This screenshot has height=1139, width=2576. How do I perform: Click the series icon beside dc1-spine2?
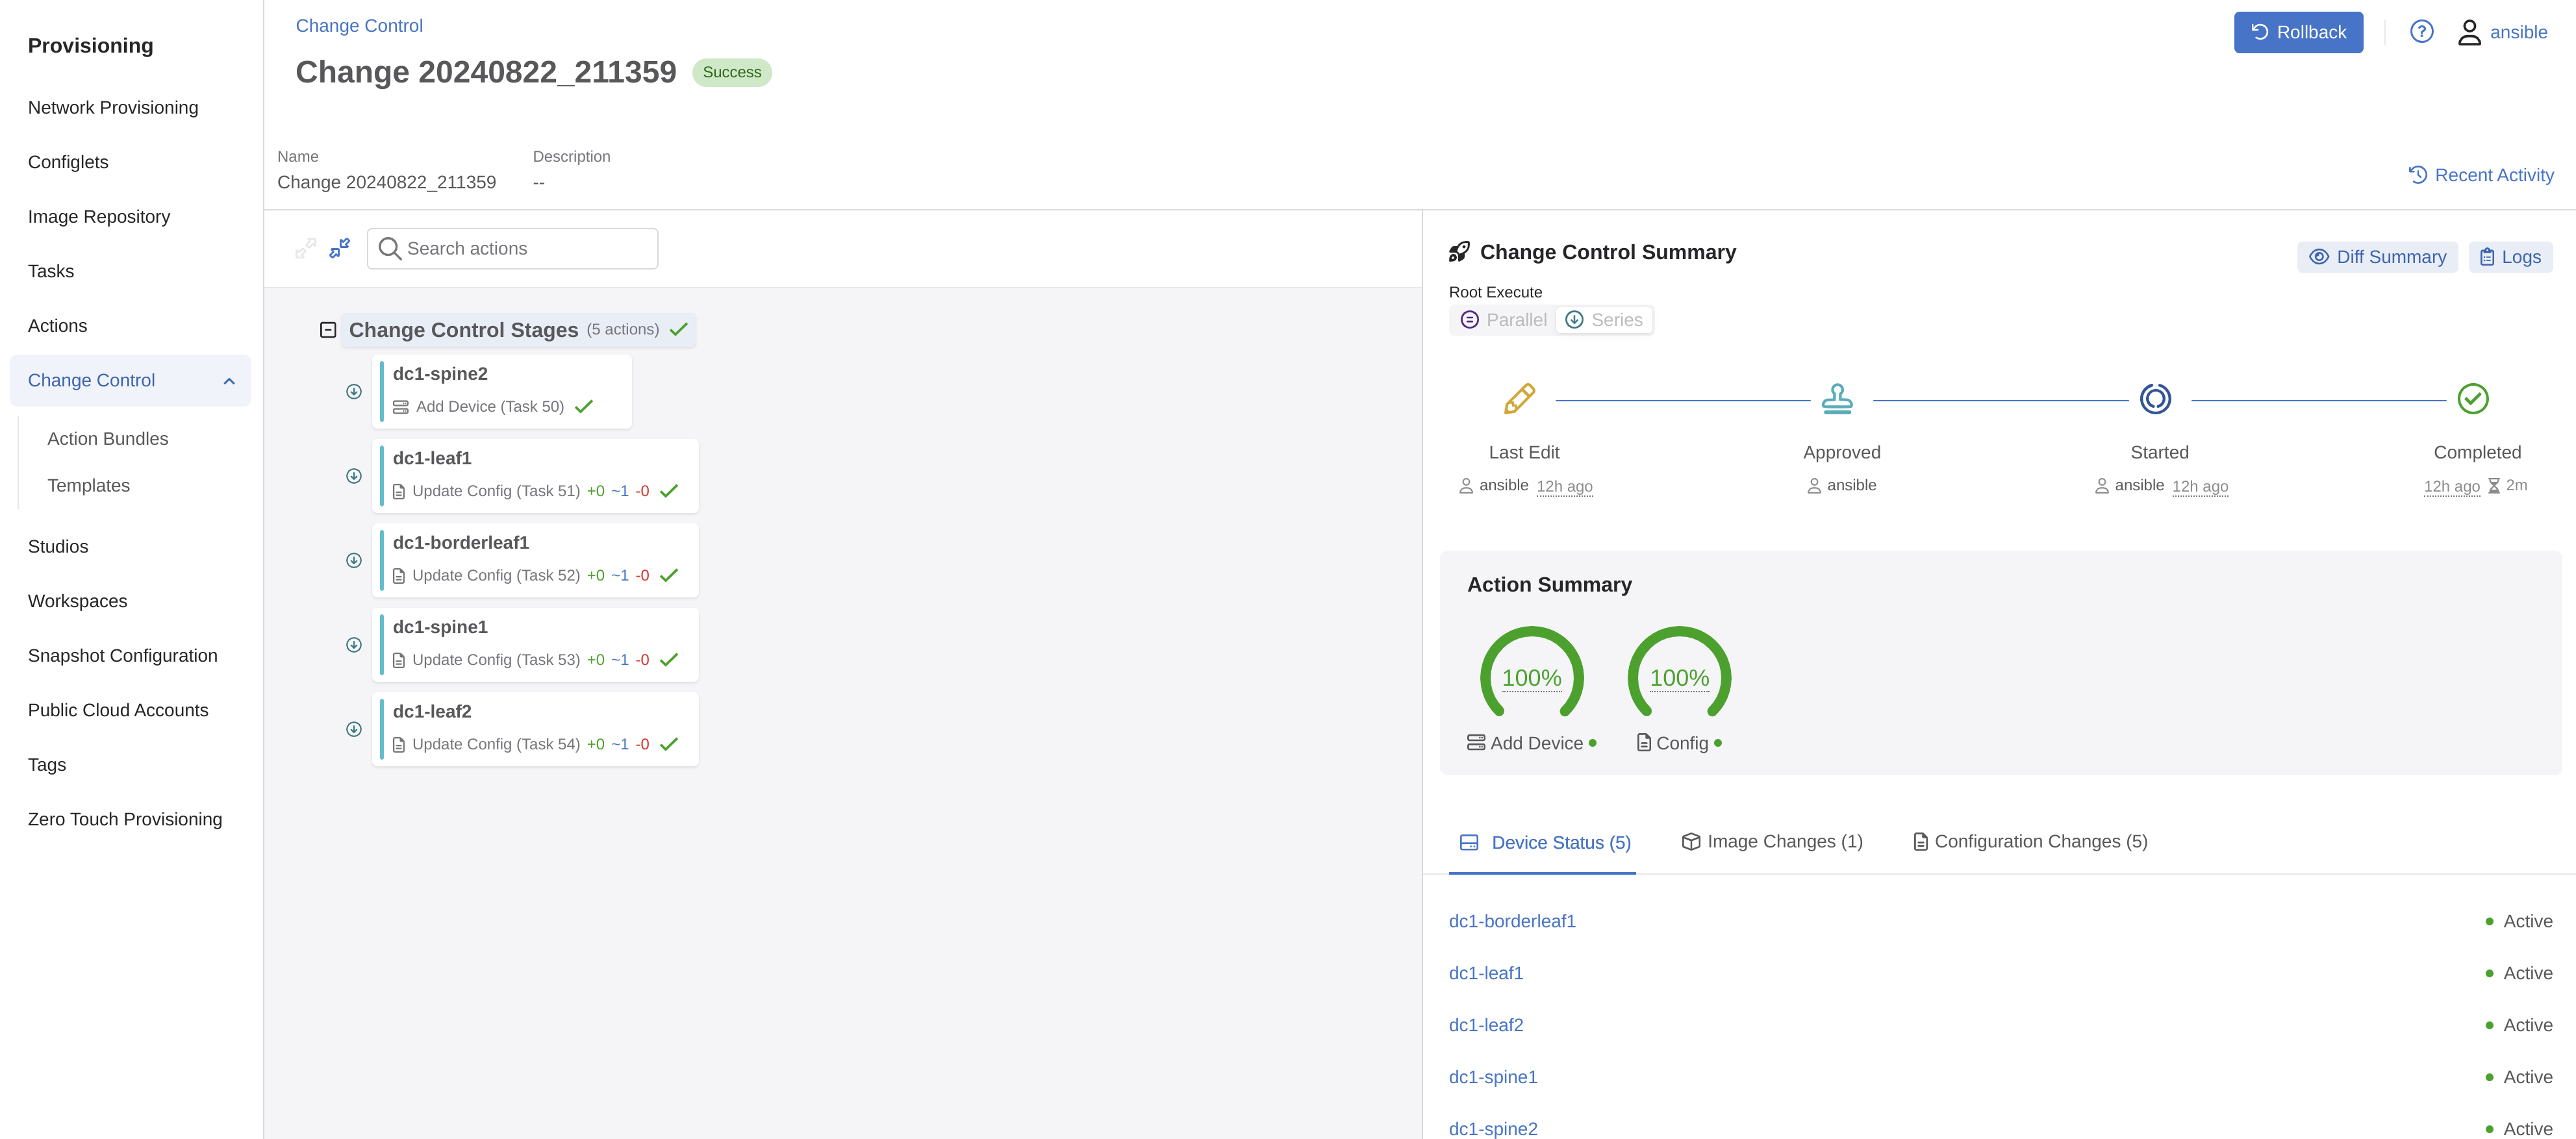coord(354,391)
